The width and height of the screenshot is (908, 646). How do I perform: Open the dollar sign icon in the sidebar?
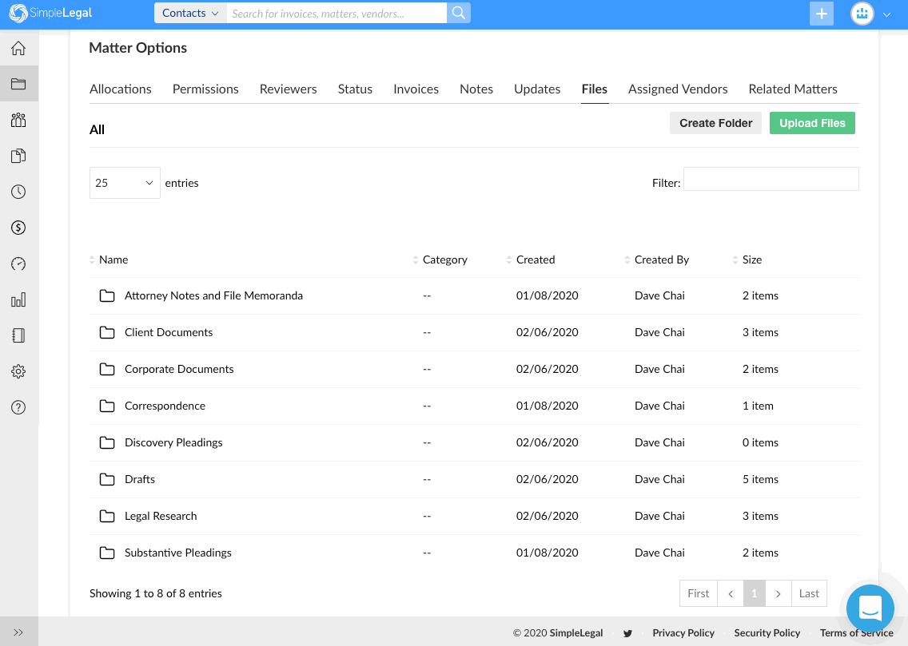pos(18,228)
